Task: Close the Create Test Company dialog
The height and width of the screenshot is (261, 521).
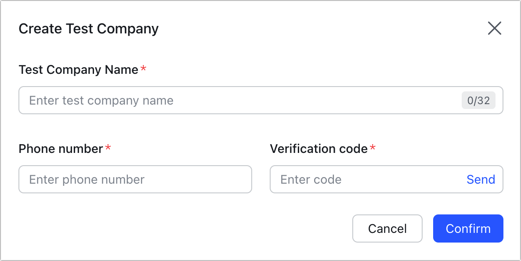Action: (494, 29)
